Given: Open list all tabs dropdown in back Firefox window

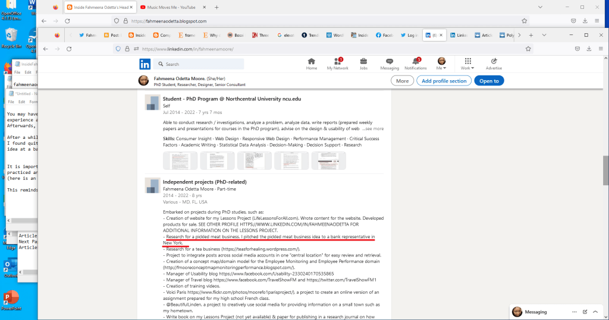Looking at the screenshot, I should tap(540, 7).
